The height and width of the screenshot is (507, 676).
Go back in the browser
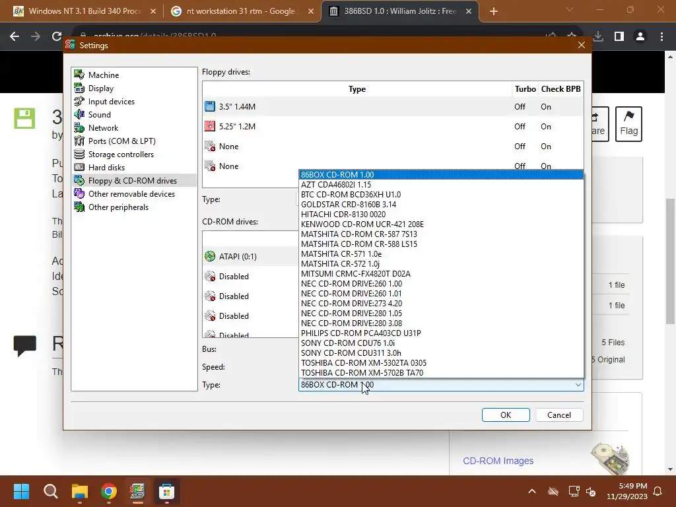coord(15,36)
